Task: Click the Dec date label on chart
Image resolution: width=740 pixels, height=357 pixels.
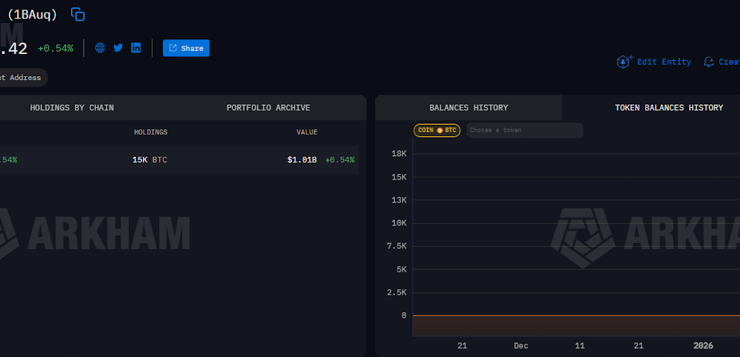Action: point(521,346)
